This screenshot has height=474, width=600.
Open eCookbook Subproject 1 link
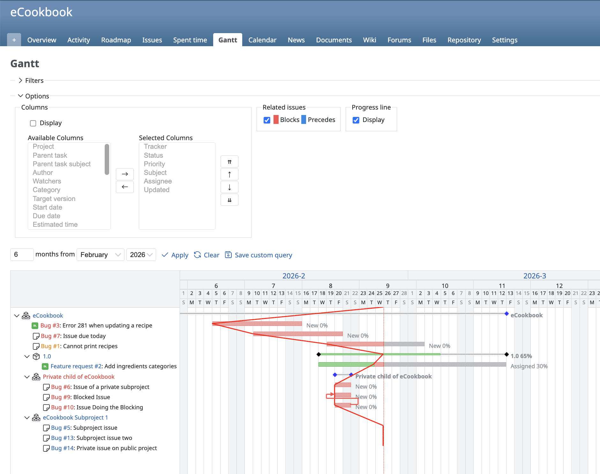75,417
